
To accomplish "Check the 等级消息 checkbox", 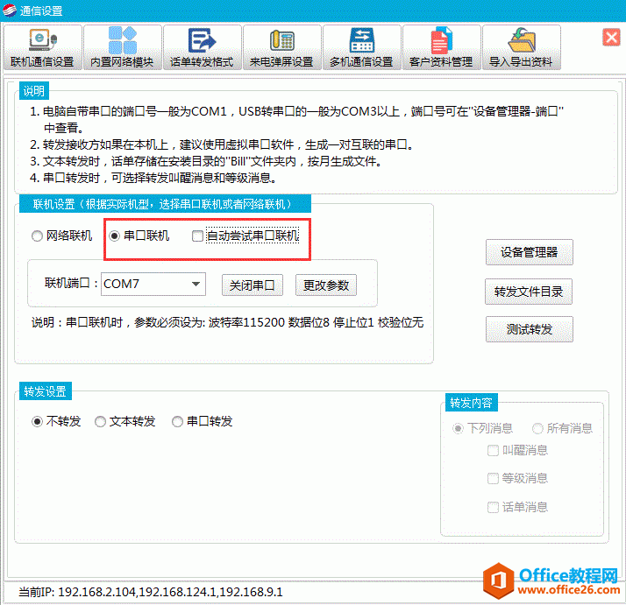I will (x=493, y=479).
